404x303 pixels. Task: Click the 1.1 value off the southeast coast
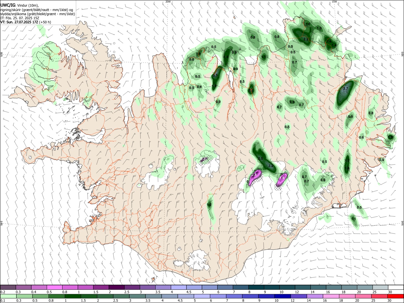[x=353, y=219]
